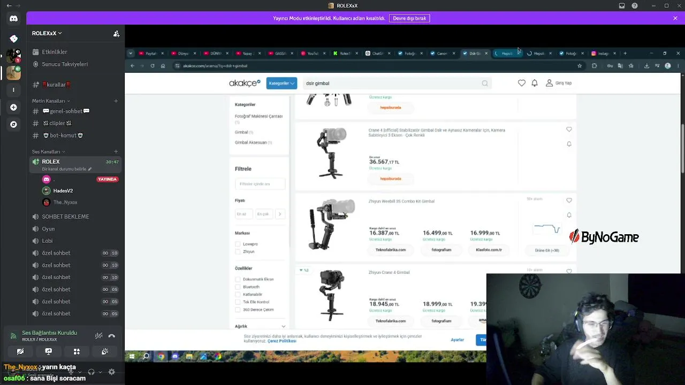Screen dimensions: 685x385
Task: Collapse the Metin Kanalları category
Action: tap(51, 101)
